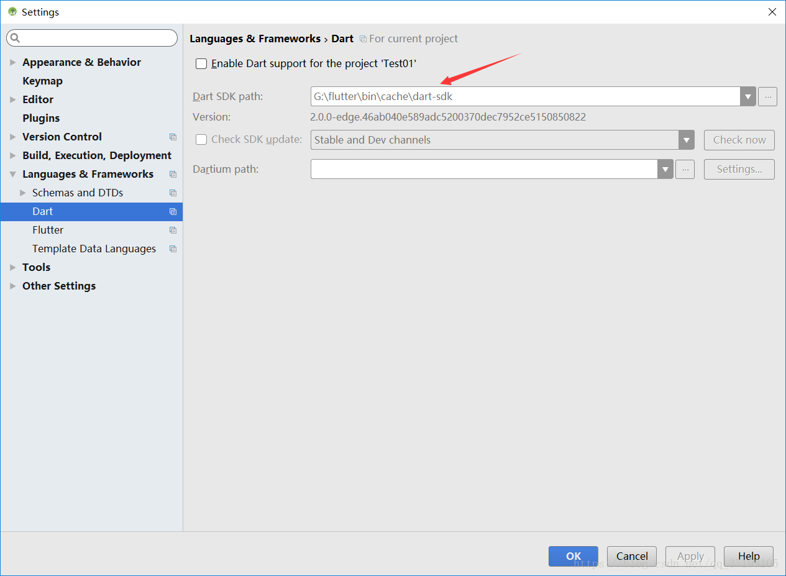Click the search magnifier icon in settings
786x576 pixels.
(15, 39)
